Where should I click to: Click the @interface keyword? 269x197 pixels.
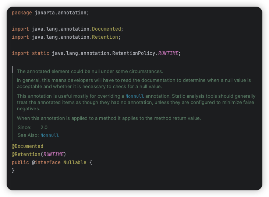coord(46,162)
